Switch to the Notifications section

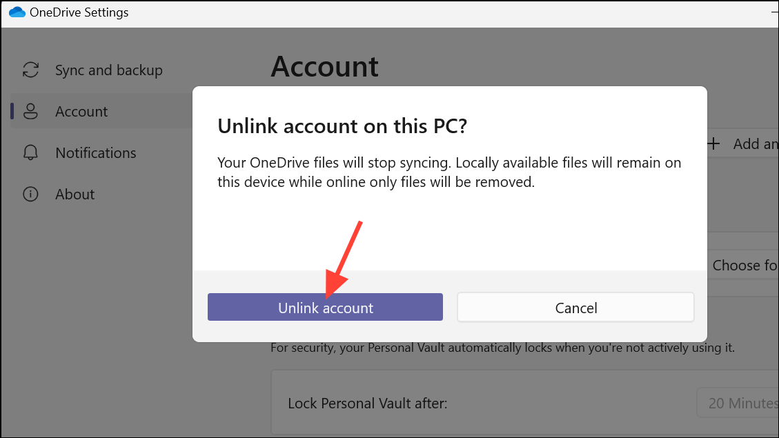click(x=95, y=152)
